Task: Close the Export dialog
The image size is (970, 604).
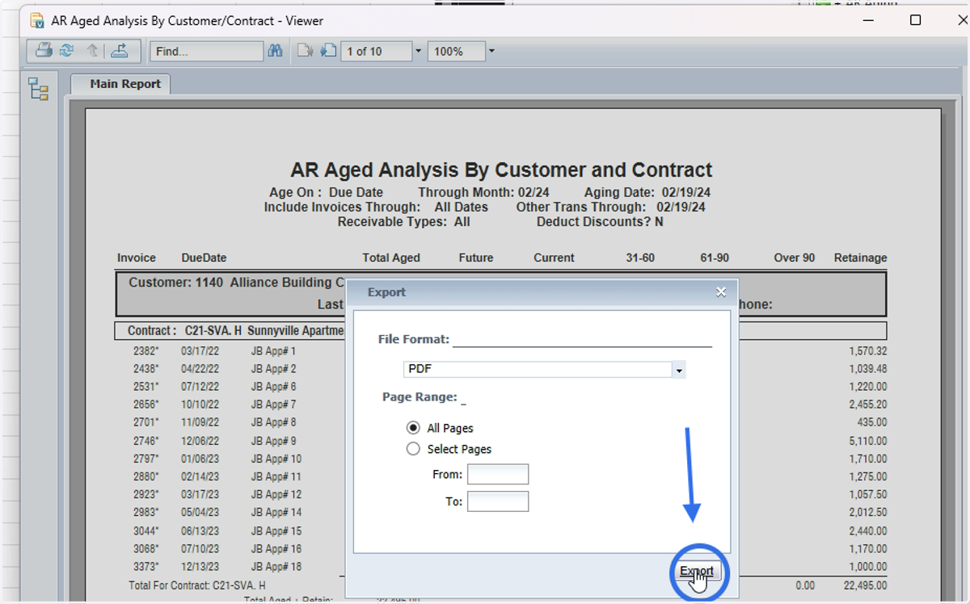Action: pos(721,292)
